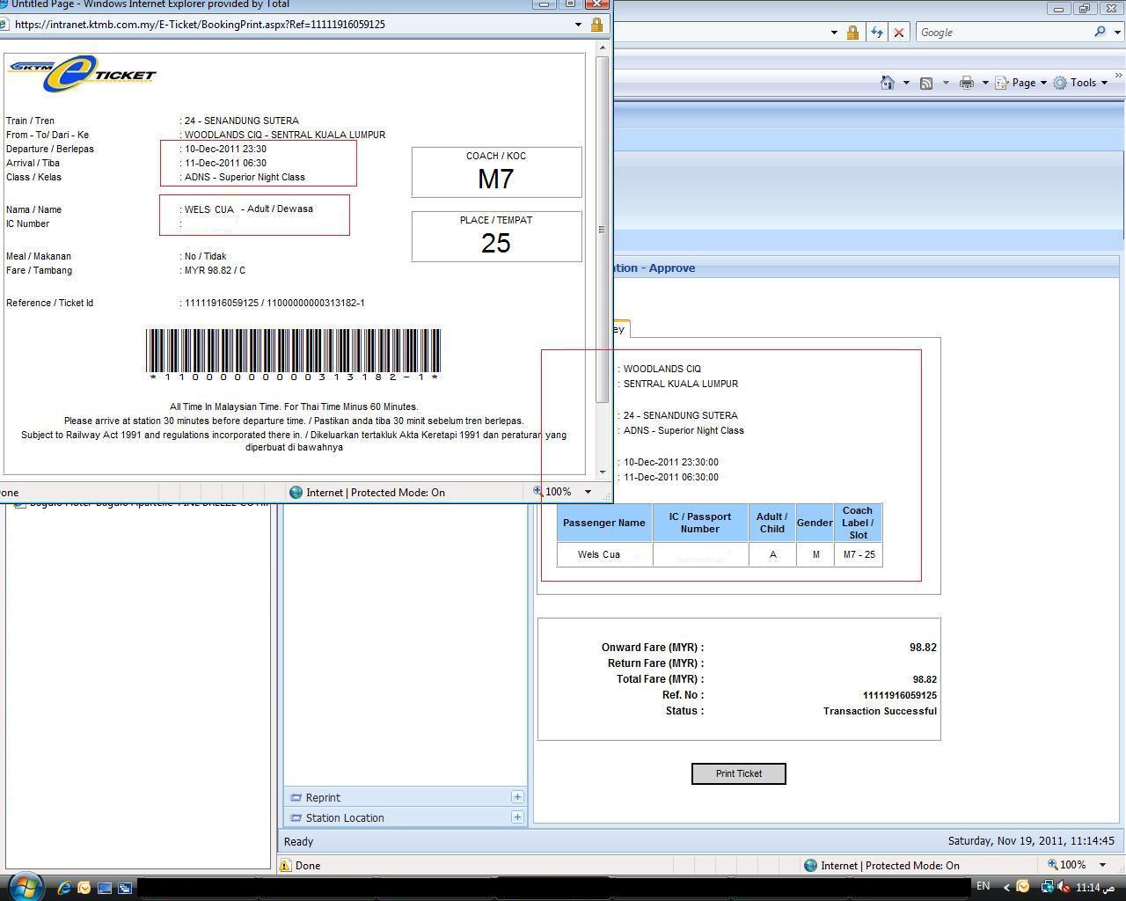Image resolution: width=1126 pixels, height=901 pixels.
Task: Click the popup scrollbar down arrow
Action: [603, 473]
